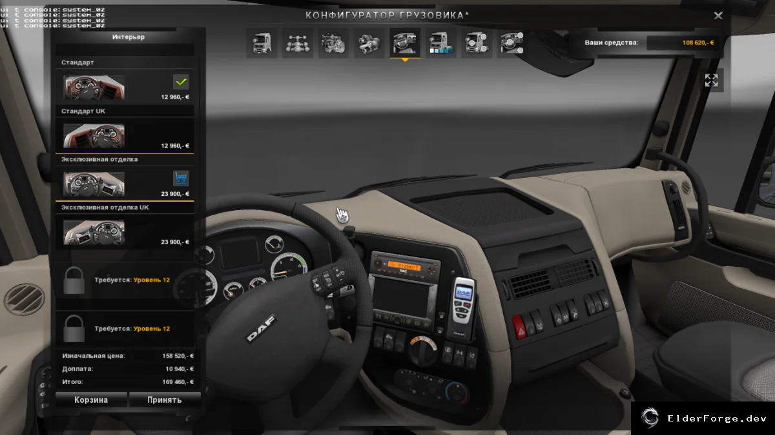The width and height of the screenshot is (775, 435).
Task: Click the green checkmark on Стандарт interior
Action: pos(181,82)
